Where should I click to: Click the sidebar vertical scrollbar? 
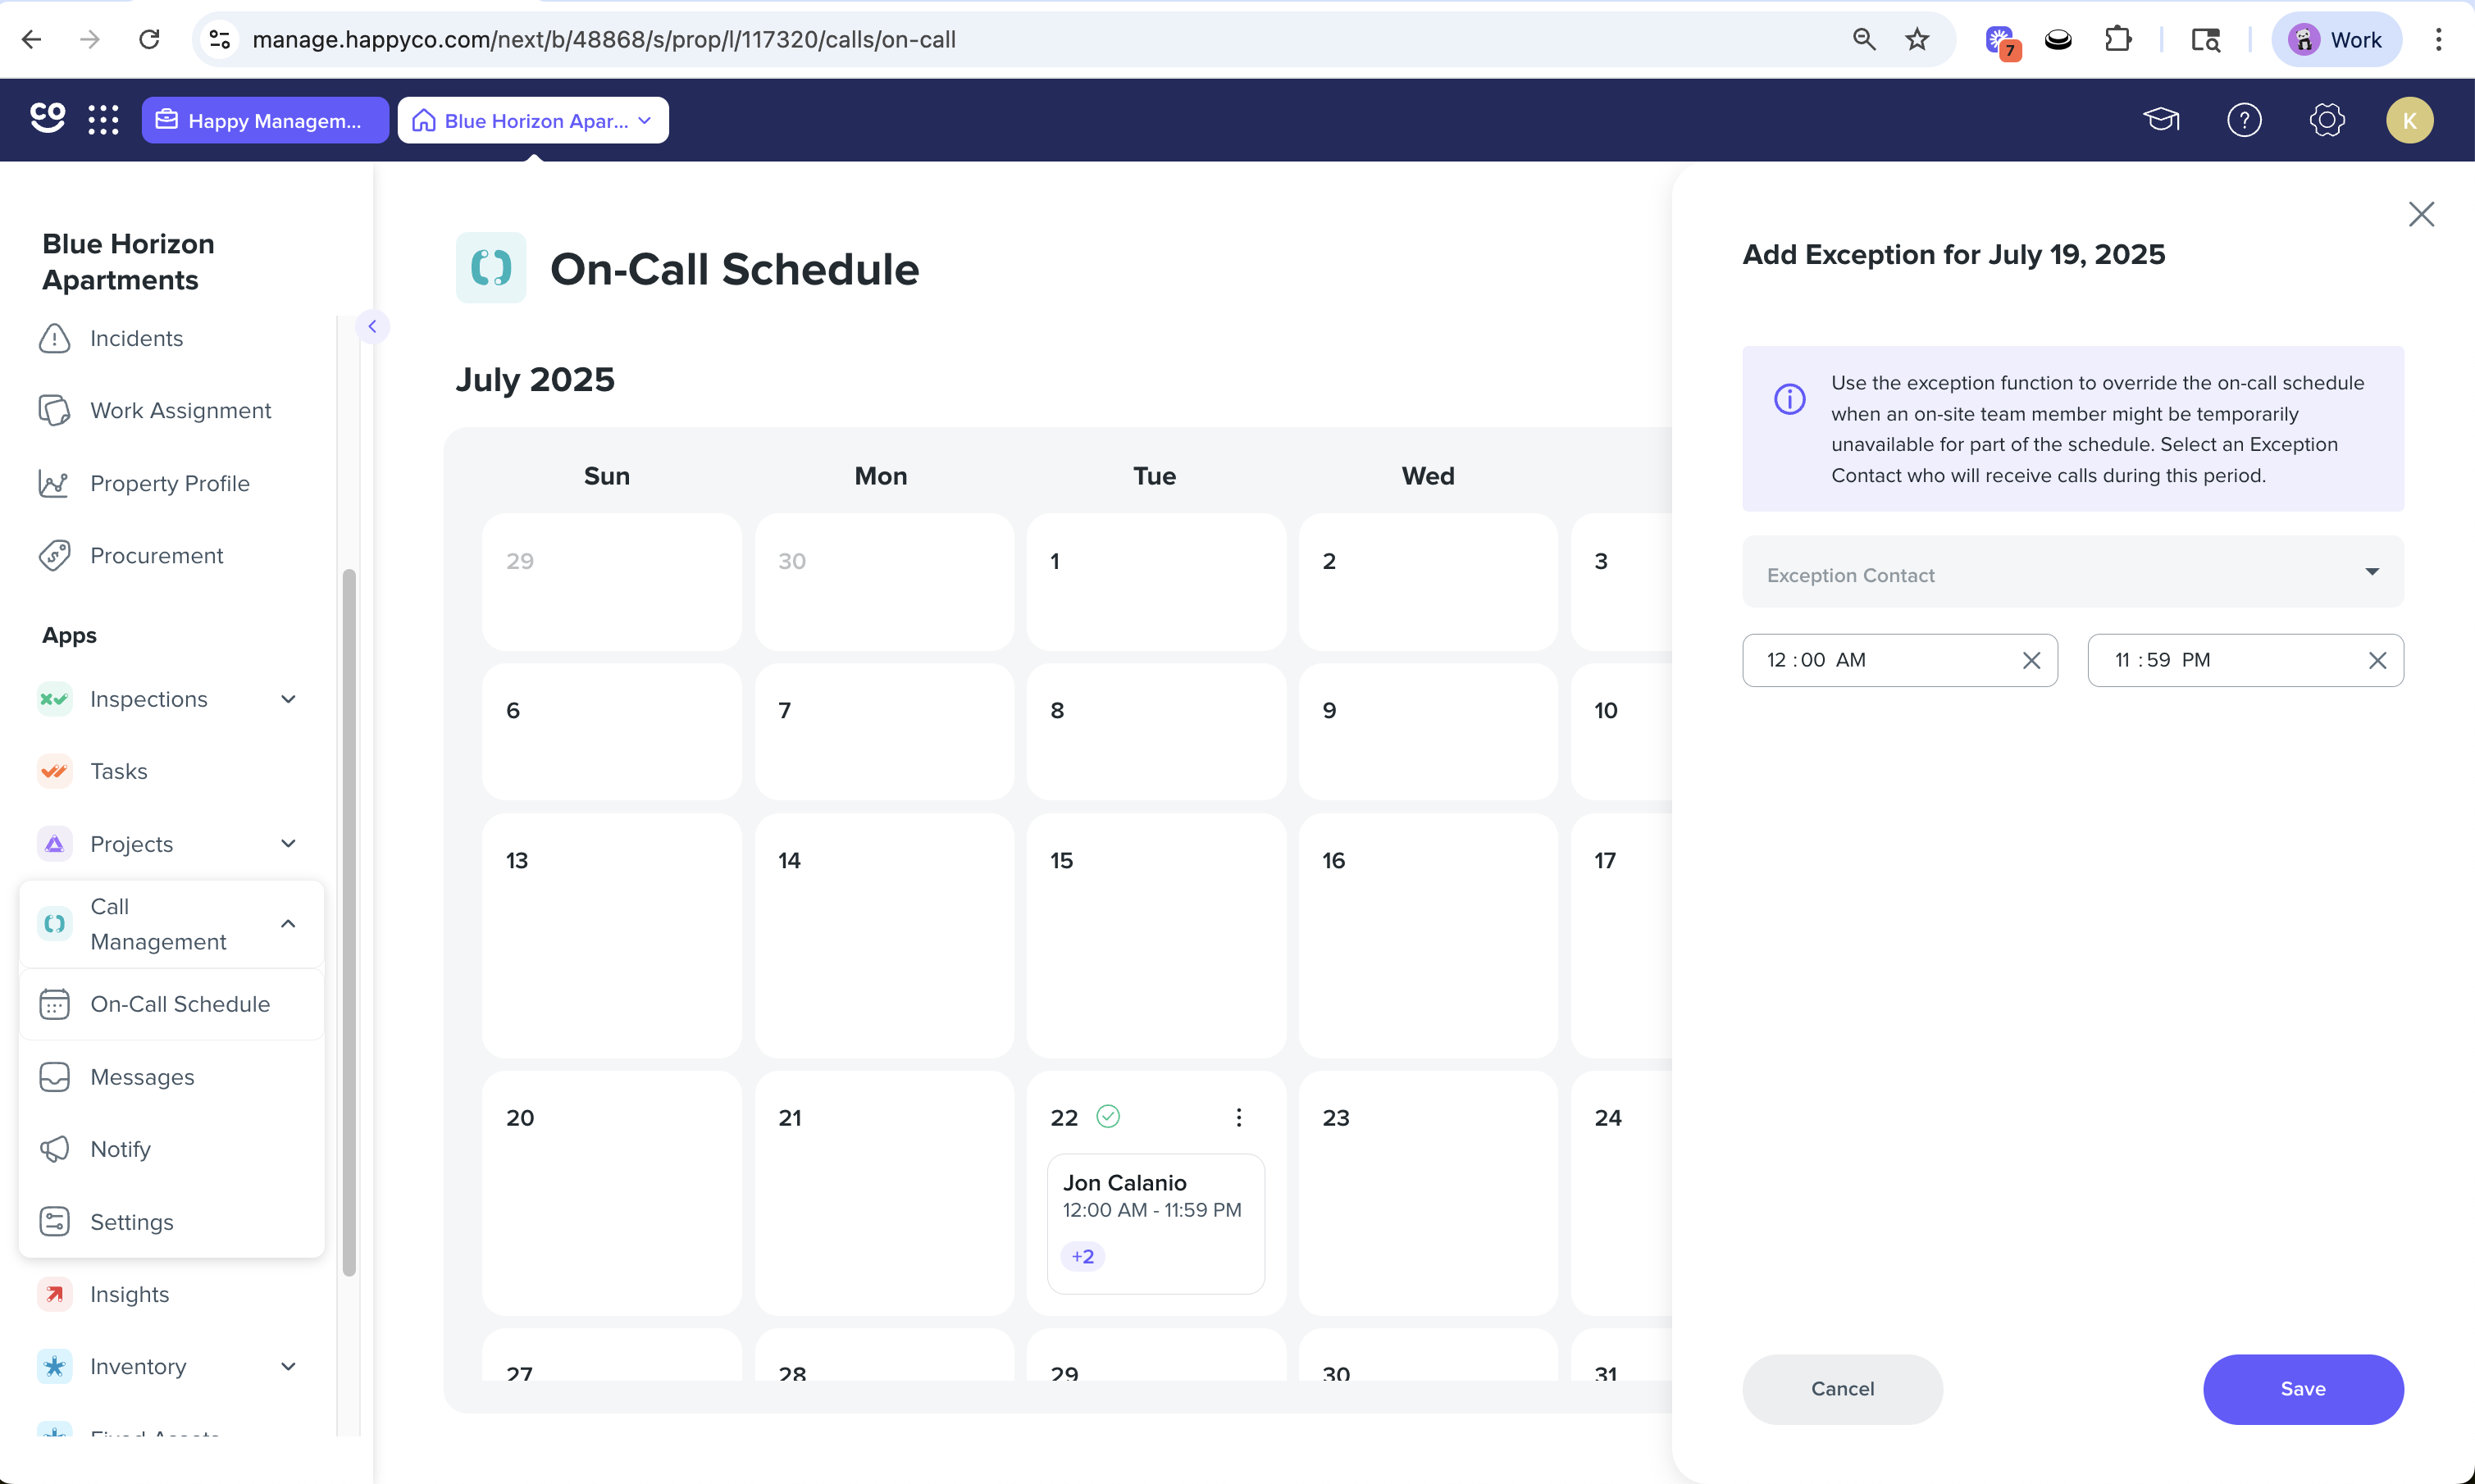348,923
